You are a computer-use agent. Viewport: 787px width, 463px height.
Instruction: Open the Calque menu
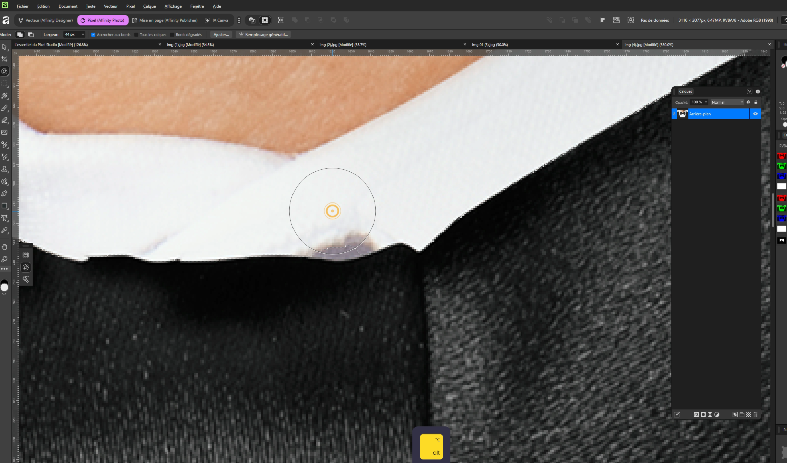(149, 6)
